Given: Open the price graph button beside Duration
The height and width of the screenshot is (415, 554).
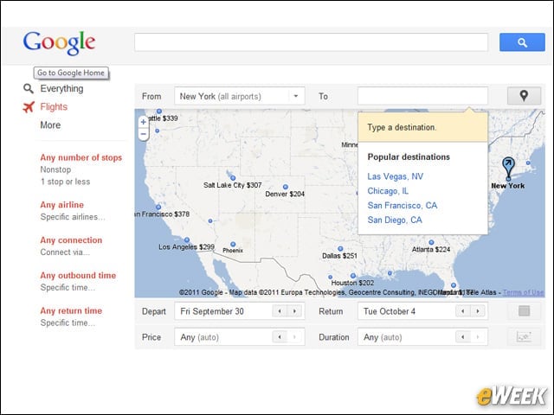Looking at the screenshot, I should 524,336.
